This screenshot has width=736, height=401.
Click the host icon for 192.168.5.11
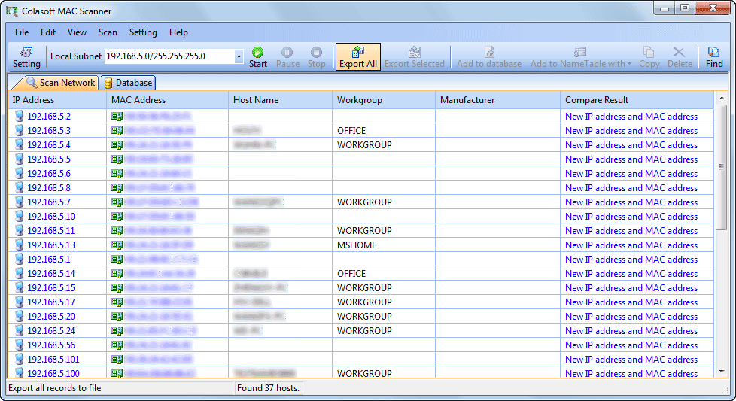click(20, 230)
